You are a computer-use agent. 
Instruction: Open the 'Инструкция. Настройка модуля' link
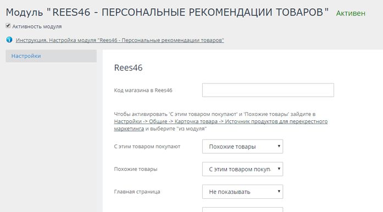(120, 40)
